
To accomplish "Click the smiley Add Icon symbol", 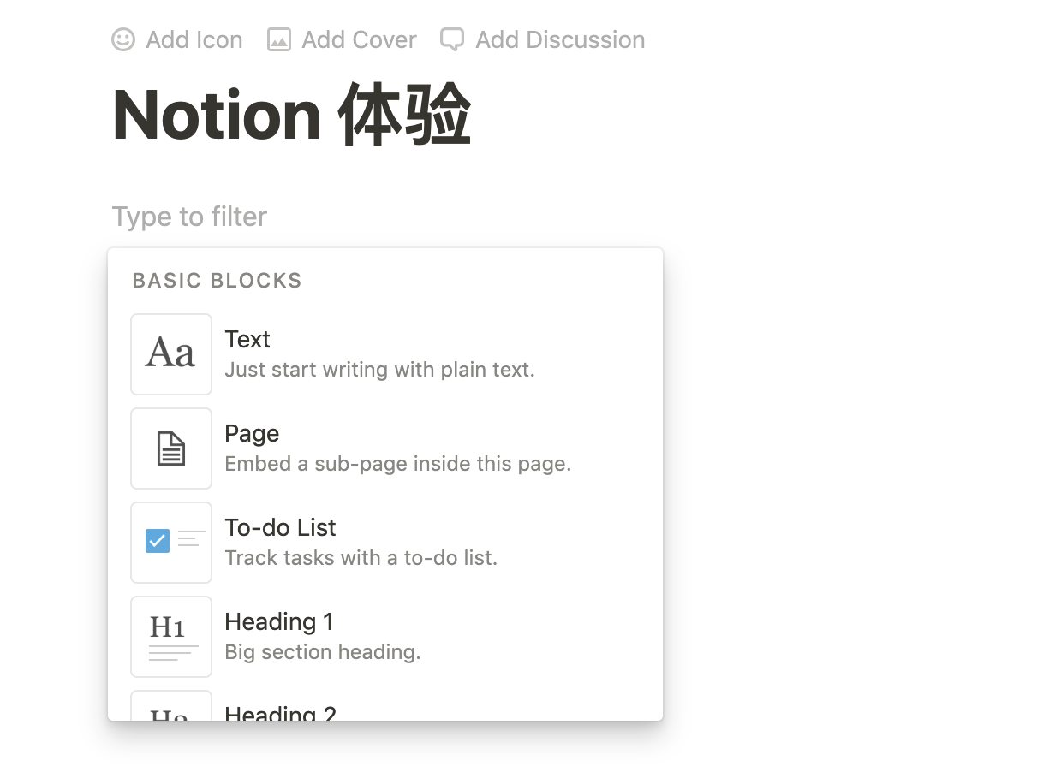I will pos(123,39).
